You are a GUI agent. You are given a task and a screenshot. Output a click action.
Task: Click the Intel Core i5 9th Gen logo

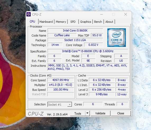(x=117, y=38)
